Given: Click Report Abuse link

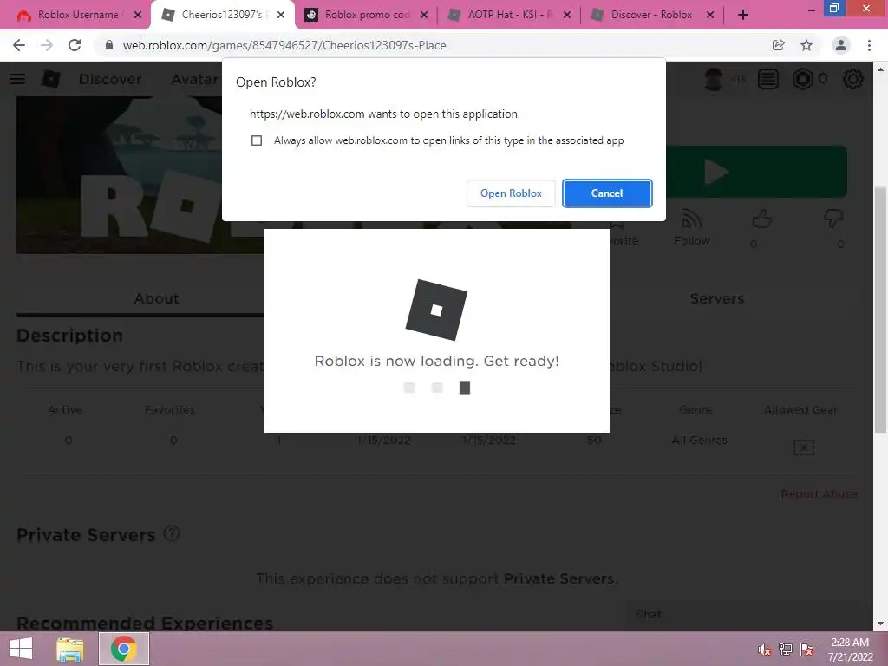Looking at the screenshot, I should click(819, 493).
